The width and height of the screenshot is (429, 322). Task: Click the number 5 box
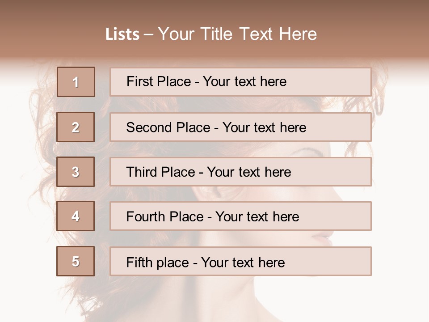tap(76, 261)
